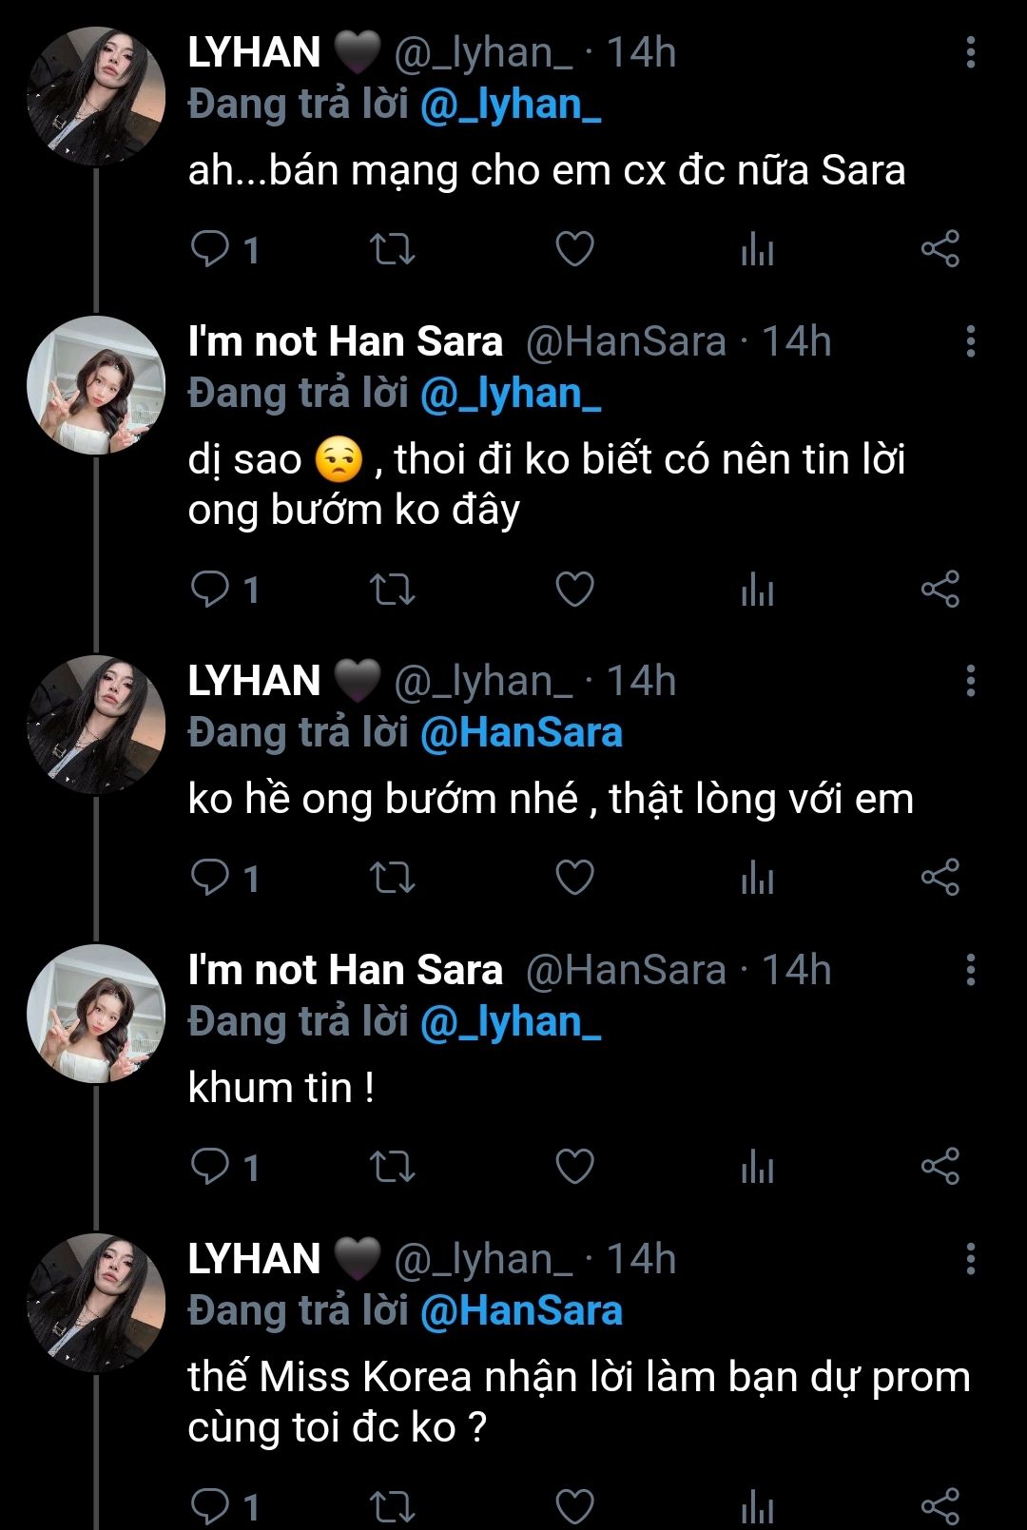This screenshot has height=1530, width=1027.
Task: Like the "bán mạng cho em" tweet
Action: [x=574, y=249]
